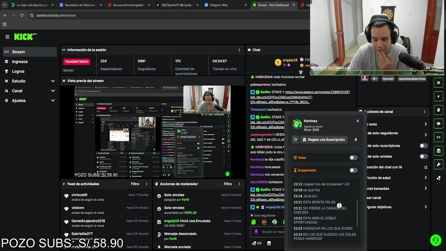Image resolution: width=446 pixels, height=251 pixels.
Task: Open Filtro in Acciones de moderador
Action: (x=228, y=184)
